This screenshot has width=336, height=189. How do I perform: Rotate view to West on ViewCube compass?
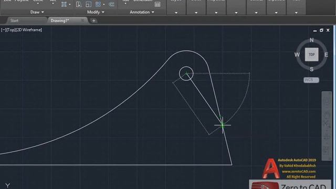(297, 55)
